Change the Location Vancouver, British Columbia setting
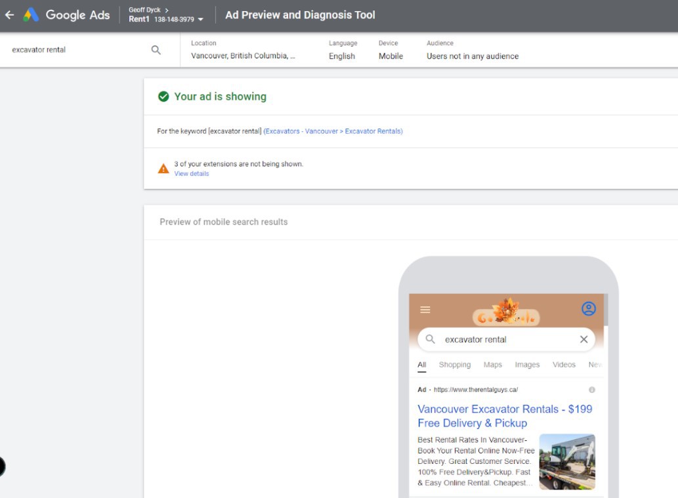This screenshot has width=678, height=498. point(243,50)
